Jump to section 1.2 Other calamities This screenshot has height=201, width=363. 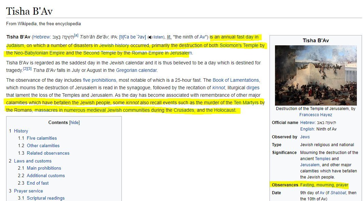[x=43, y=146]
